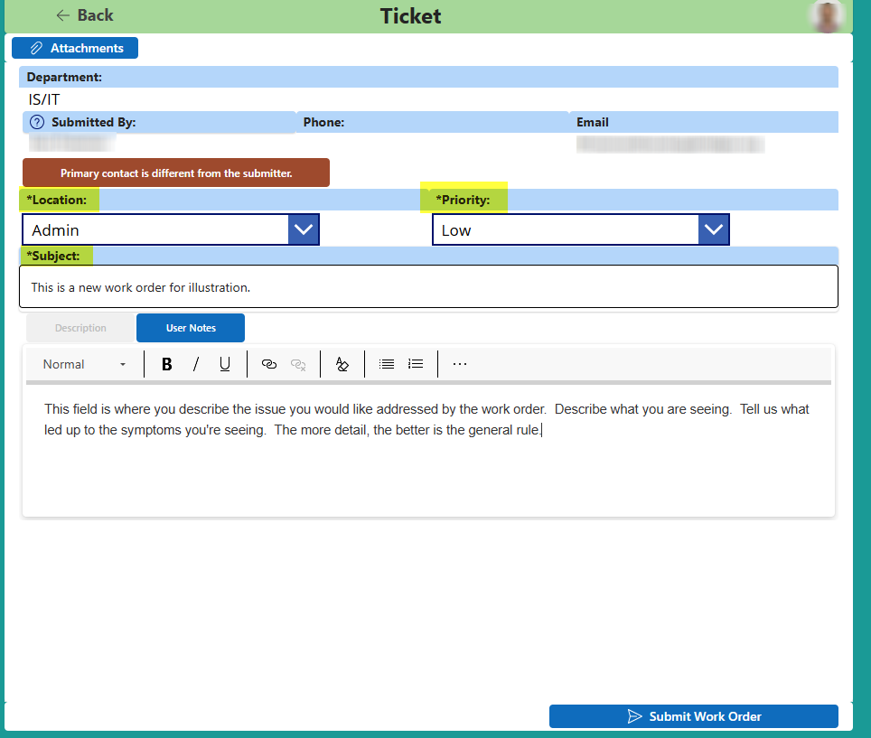Select the User Notes tab
The height and width of the screenshot is (738, 871).
[191, 328]
